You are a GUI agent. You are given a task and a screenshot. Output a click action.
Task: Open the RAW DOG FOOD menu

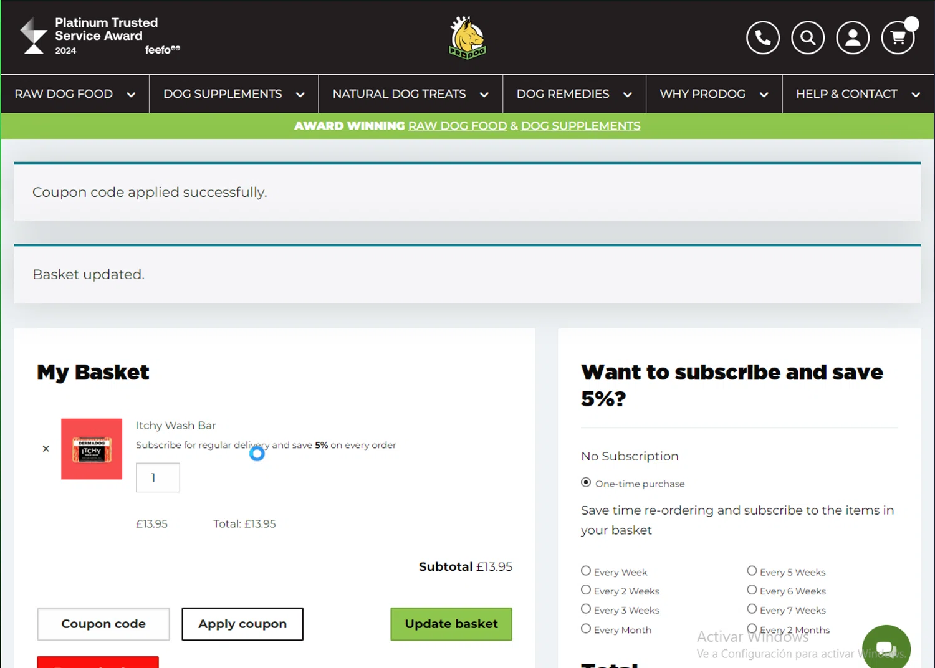point(64,94)
